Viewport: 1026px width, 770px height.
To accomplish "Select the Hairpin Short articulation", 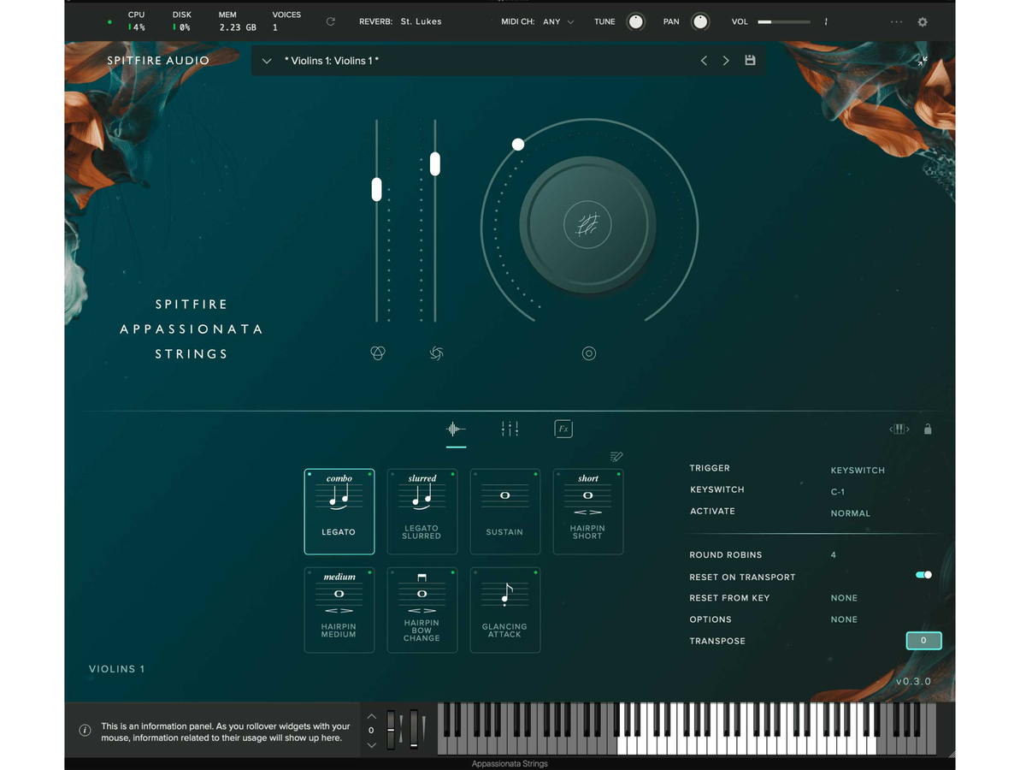I will (x=587, y=512).
